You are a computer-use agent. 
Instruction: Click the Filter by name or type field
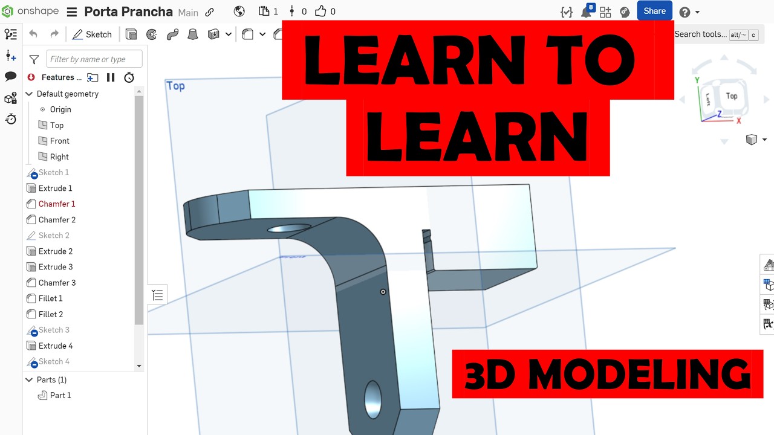pyautogui.click(x=94, y=59)
